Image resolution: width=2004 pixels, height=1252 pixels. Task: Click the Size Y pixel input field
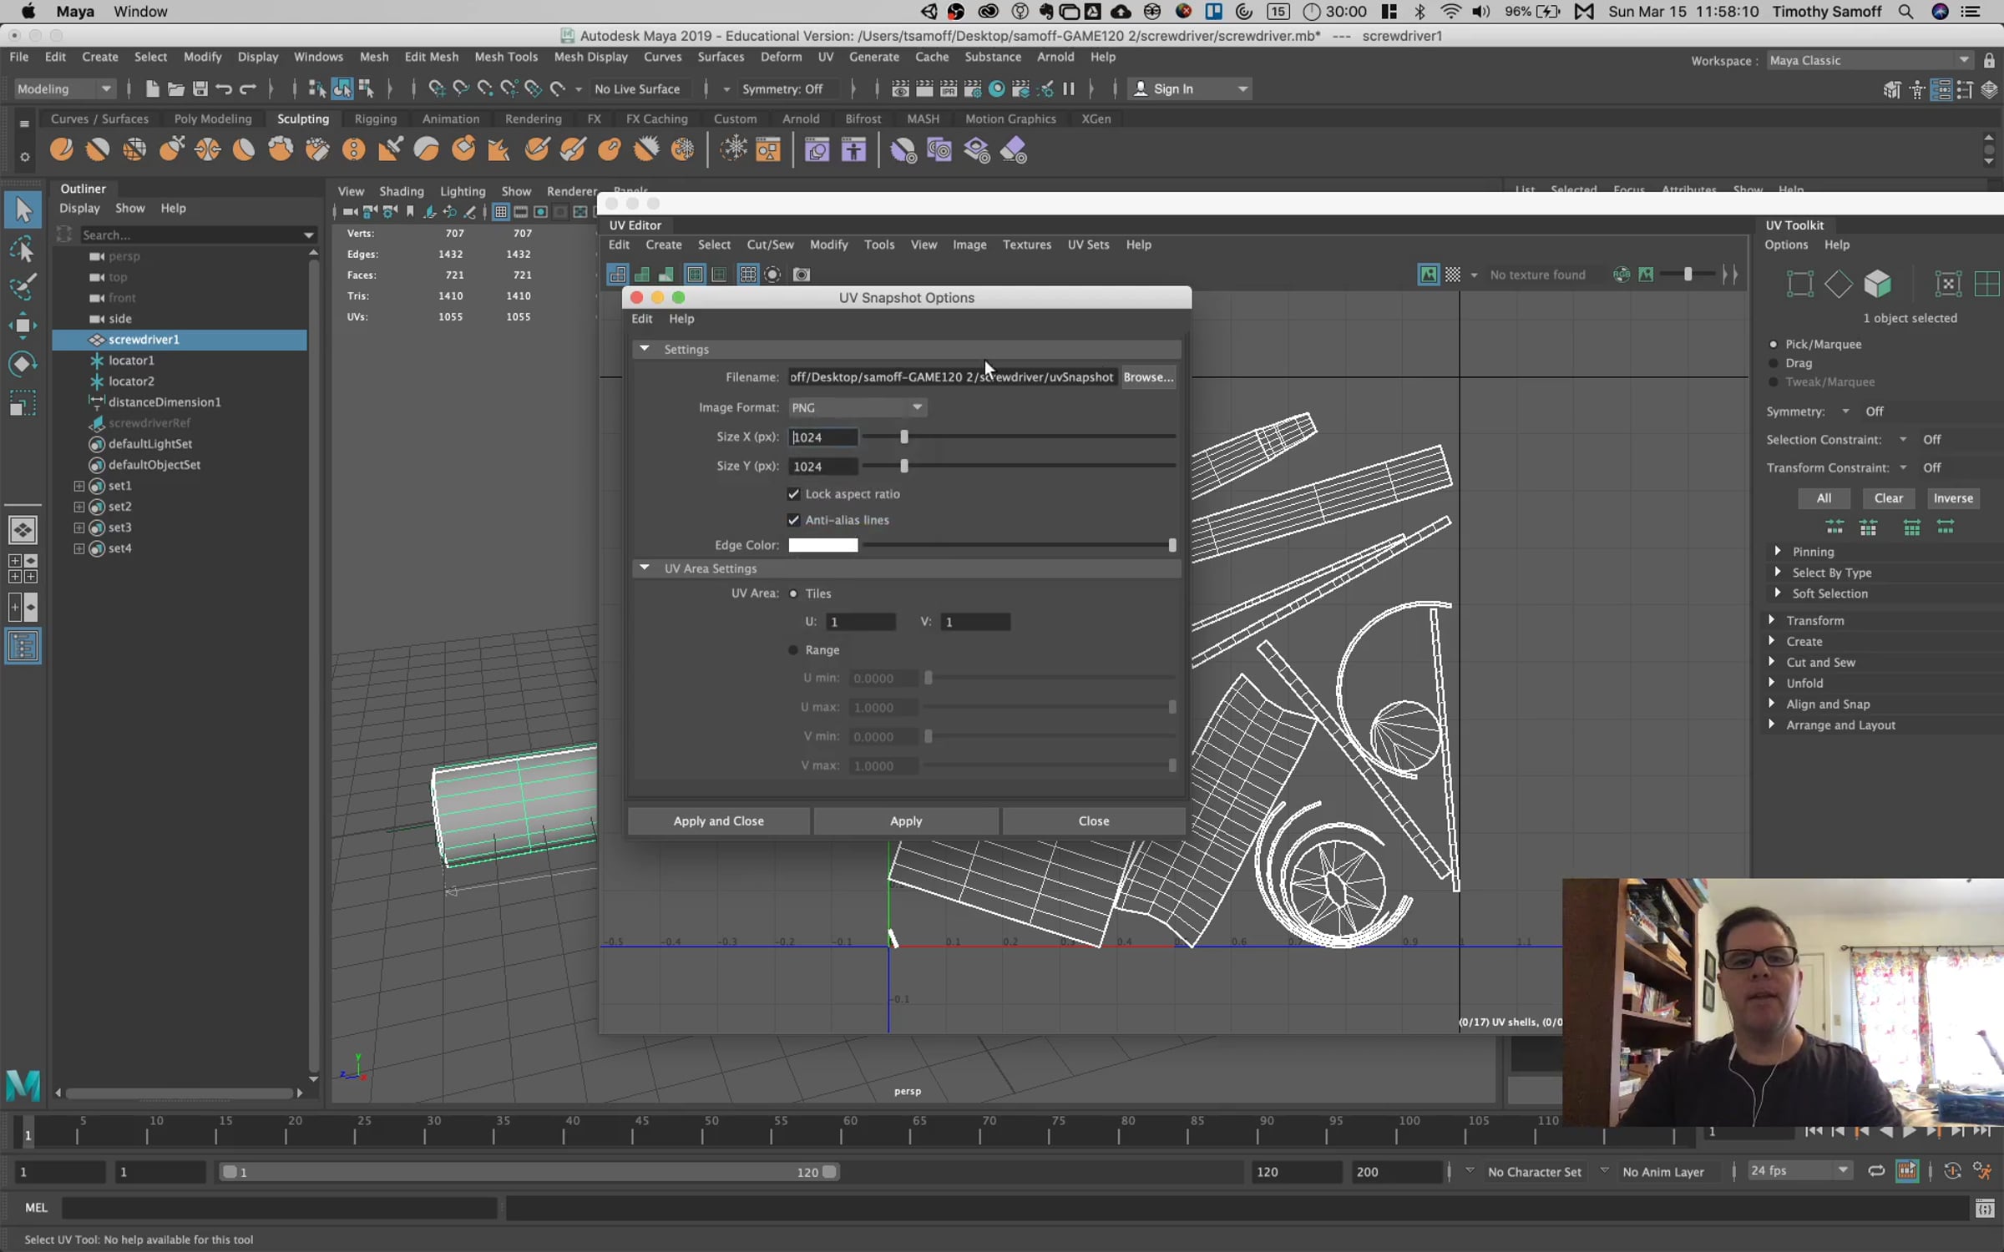click(x=822, y=467)
